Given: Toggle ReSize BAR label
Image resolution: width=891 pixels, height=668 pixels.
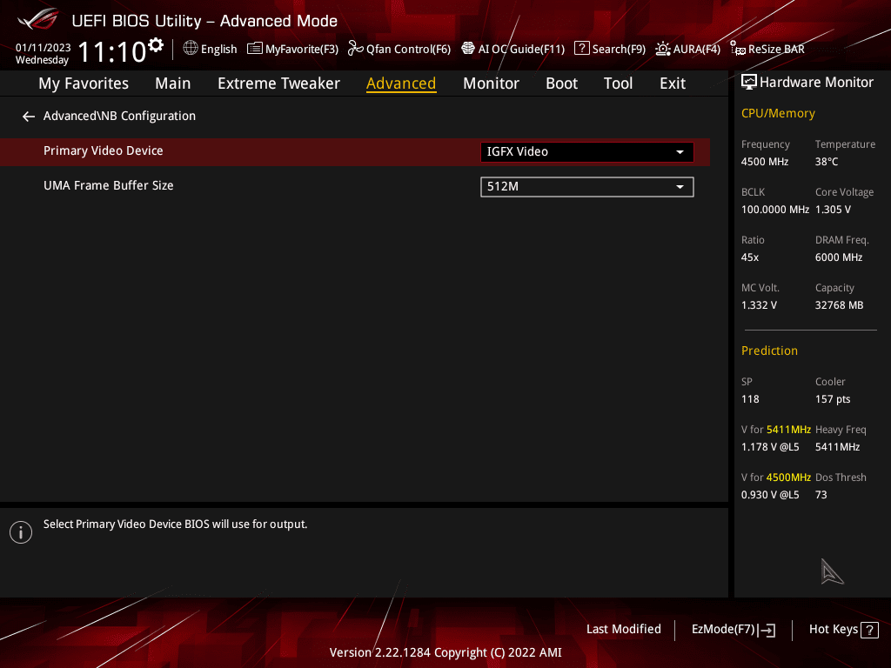Looking at the screenshot, I should (776, 50).
